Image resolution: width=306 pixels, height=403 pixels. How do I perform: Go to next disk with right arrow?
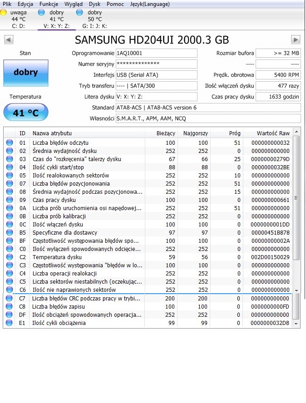coord(296,39)
